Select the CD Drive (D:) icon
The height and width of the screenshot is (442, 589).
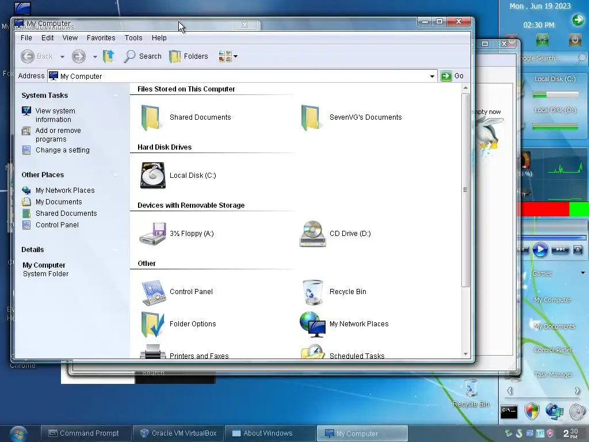(x=312, y=234)
